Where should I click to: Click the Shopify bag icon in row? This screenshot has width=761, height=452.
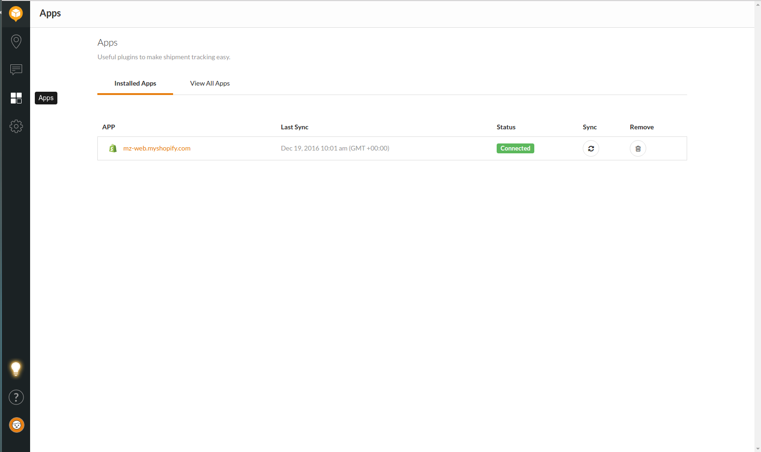point(113,148)
